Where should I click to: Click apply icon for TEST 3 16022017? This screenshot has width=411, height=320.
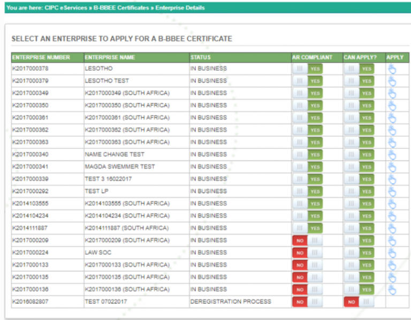pyautogui.click(x=392, y=179)
